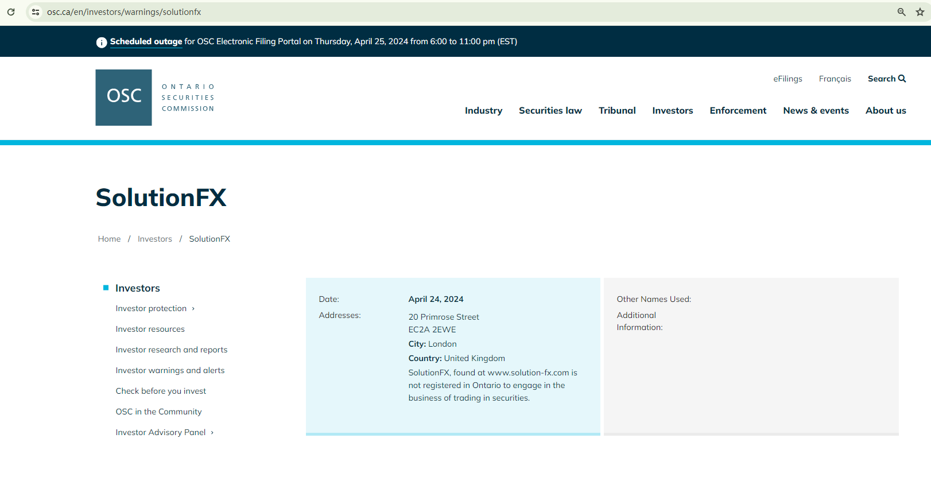The image size is (931, 477).
Task: Click the Home breadcrumb link
Action: click(x=109, y=239)
